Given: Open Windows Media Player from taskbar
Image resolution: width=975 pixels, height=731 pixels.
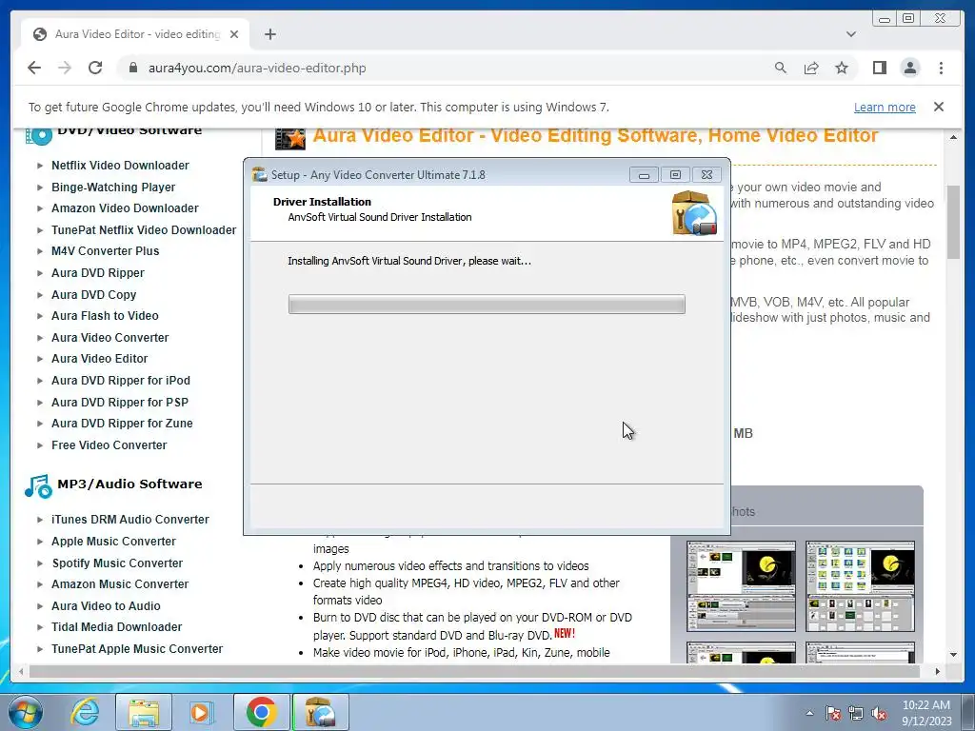Looking at the screenshot, I should [200, 712].
